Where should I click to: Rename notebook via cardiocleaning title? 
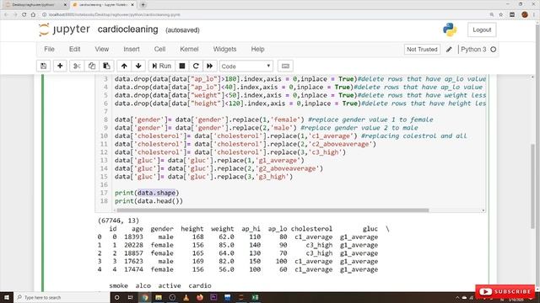click(127, 29)
